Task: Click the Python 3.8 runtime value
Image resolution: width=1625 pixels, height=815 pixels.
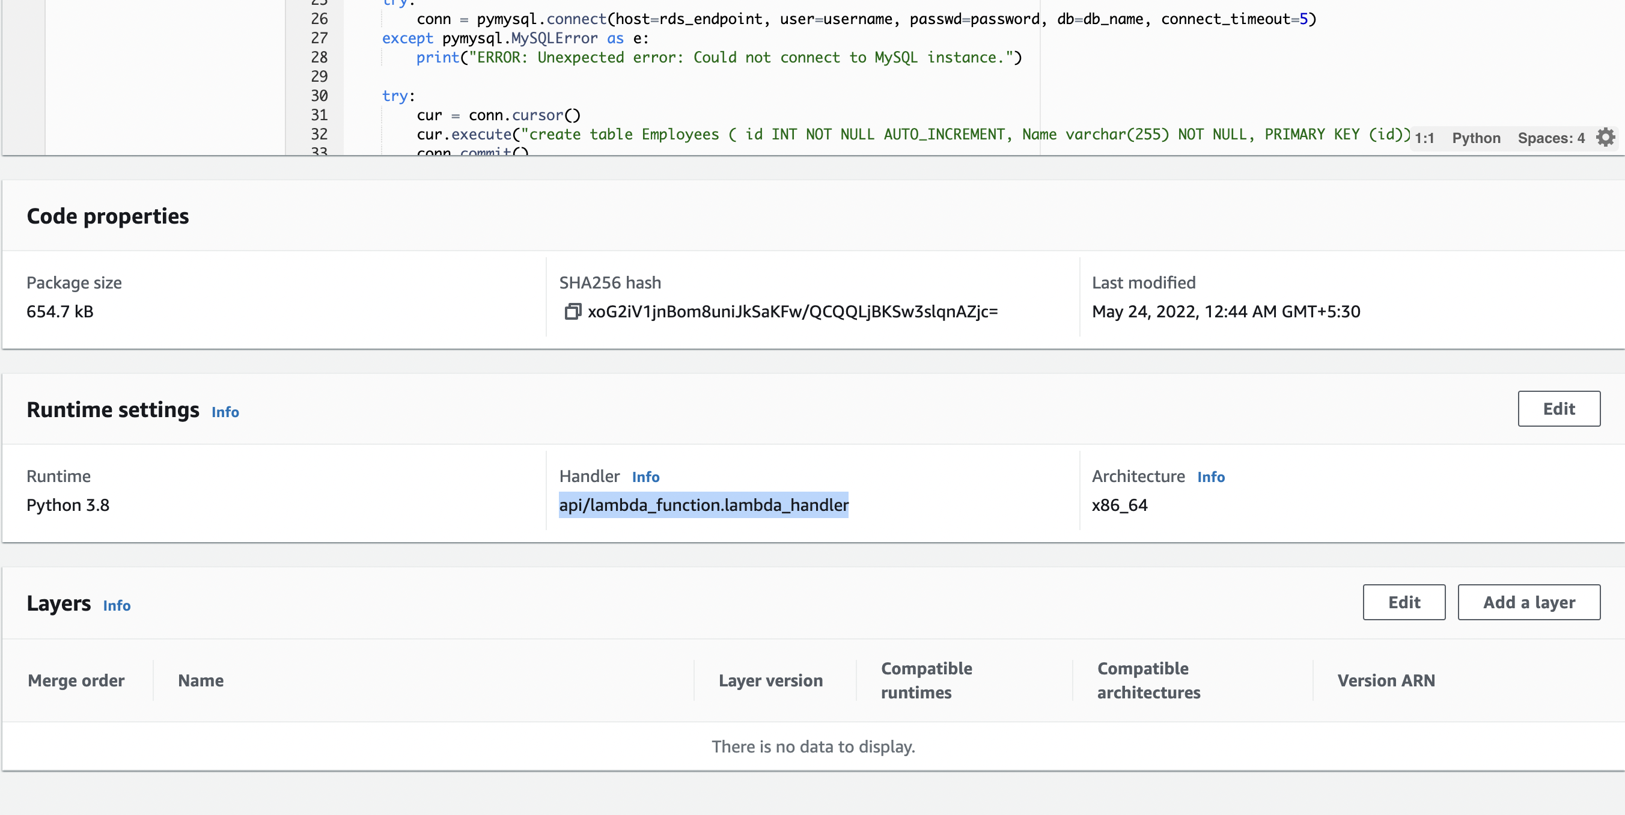Action: click(x=68, y=505)
